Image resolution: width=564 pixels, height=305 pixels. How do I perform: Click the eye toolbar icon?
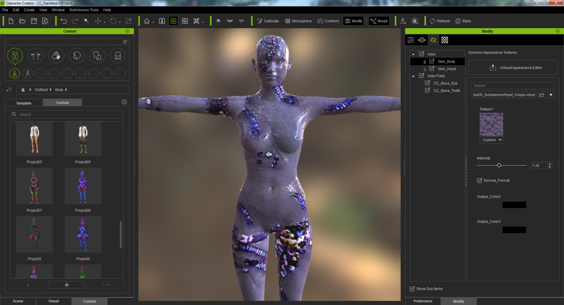219,21
